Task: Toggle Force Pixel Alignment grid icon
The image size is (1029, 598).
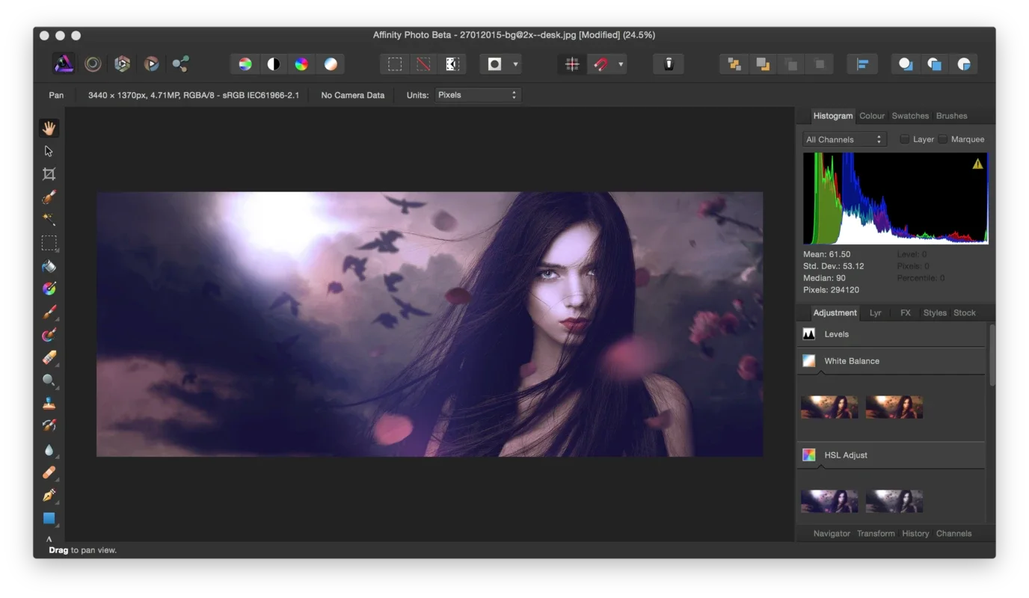Action: click(572, 64)
